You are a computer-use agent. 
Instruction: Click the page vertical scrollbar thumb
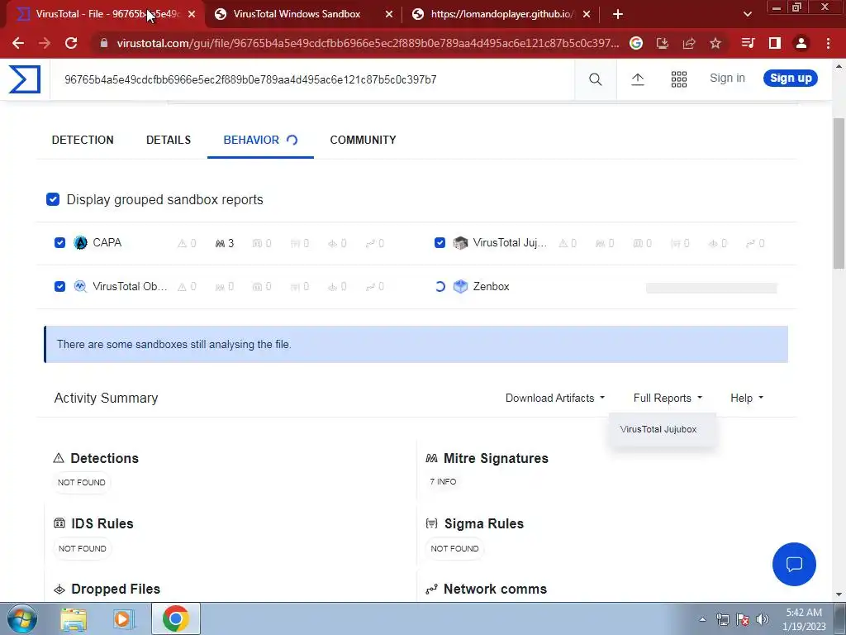(x=839, y=193)
